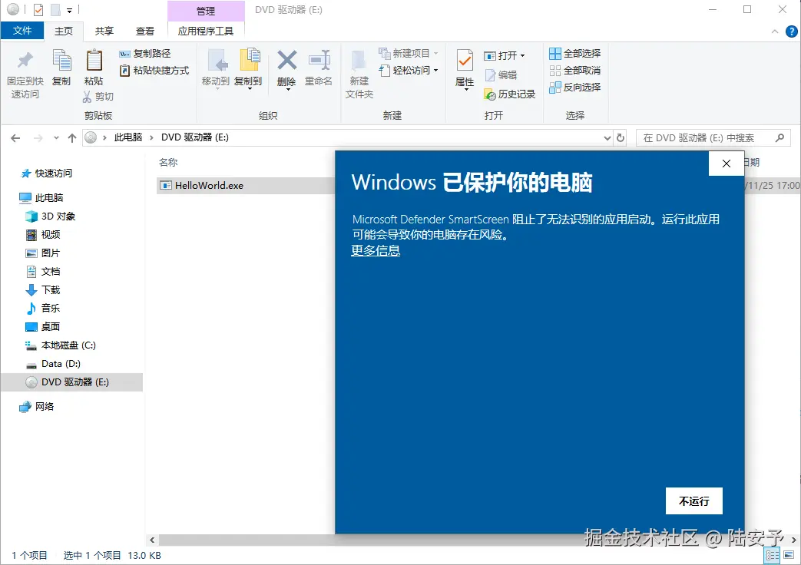Switch to details view icon in status bar
Viewport: 801px width, 565px height.
pyautogui.click(x=773, y=555)
